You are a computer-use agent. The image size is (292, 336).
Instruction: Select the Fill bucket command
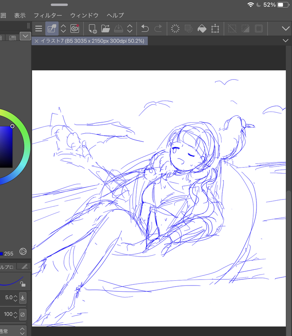202,29
